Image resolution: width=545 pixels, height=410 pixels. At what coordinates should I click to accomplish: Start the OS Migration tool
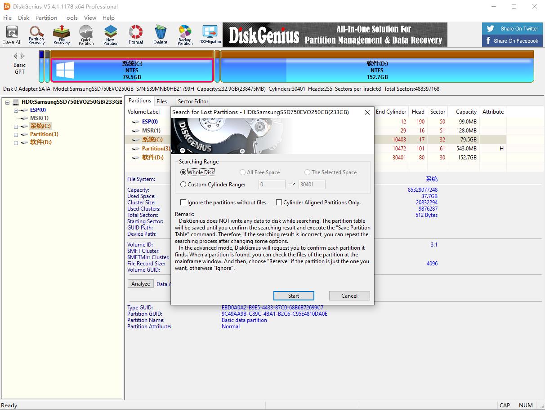210,35
